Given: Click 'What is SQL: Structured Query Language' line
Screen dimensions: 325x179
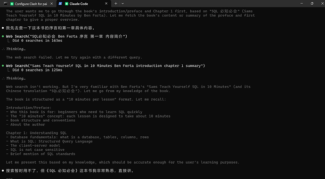Looking at the screenshot, I should [49, 141].
